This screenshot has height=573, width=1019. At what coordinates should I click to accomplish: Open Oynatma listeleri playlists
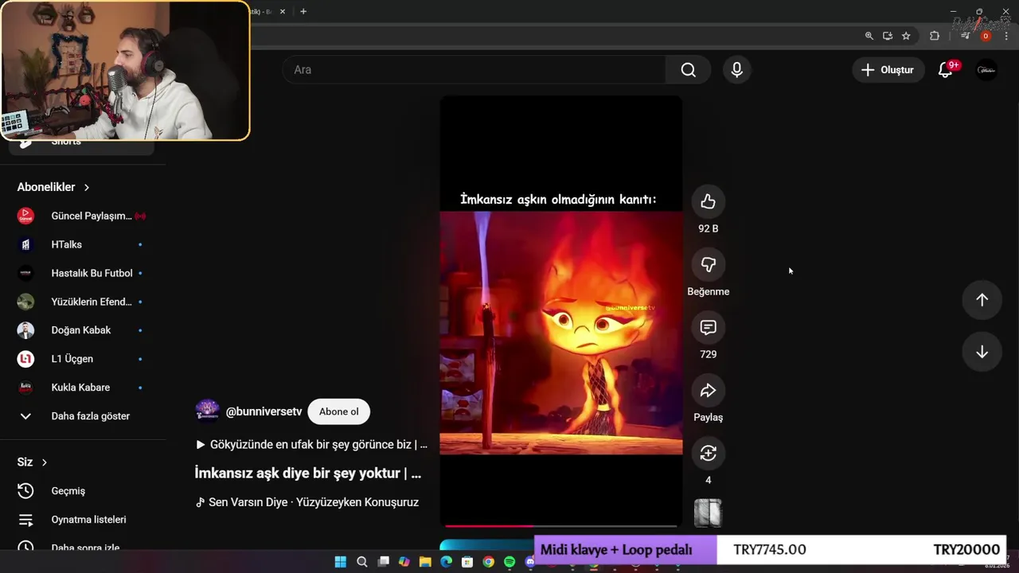click(x=82, y=520)
